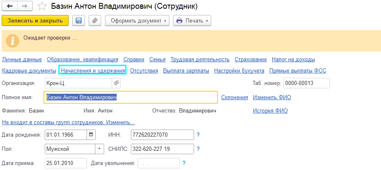Open the Личные данные section

click(x=22, y=59)
